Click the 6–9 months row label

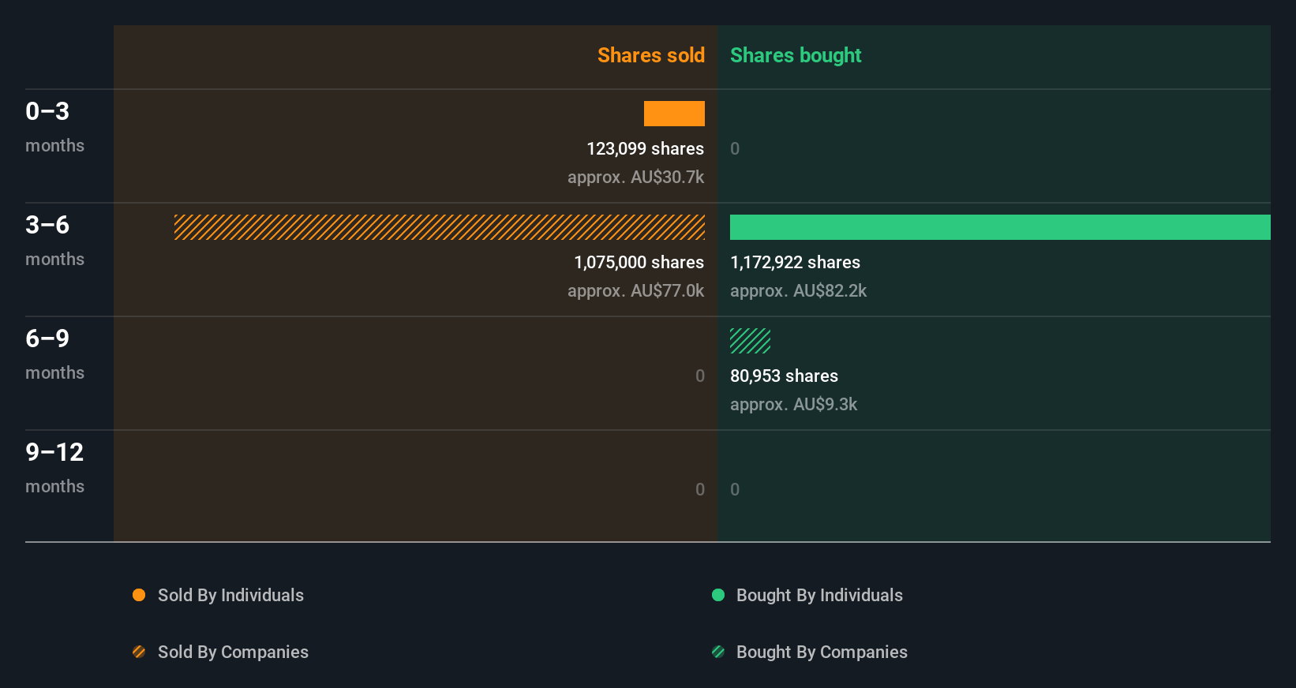[x=54, y=354]
